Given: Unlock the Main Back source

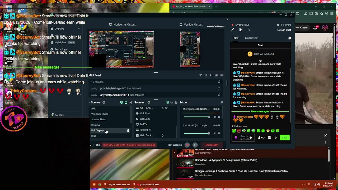Looking at the screenshot, I should pos(162,135).
